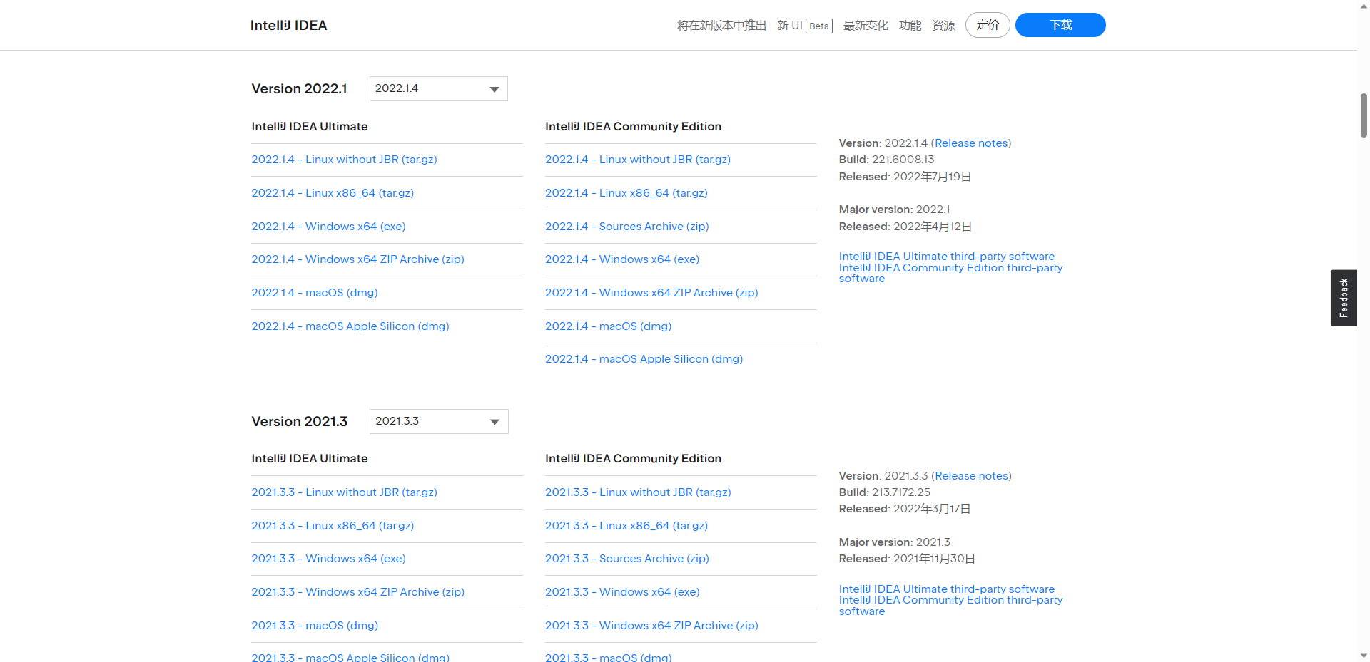Download Ultimate 2022.1.4 Windows x64 exe
Image resolution: width=1370 pixels, height=662 pixels.
click(328, 227)
